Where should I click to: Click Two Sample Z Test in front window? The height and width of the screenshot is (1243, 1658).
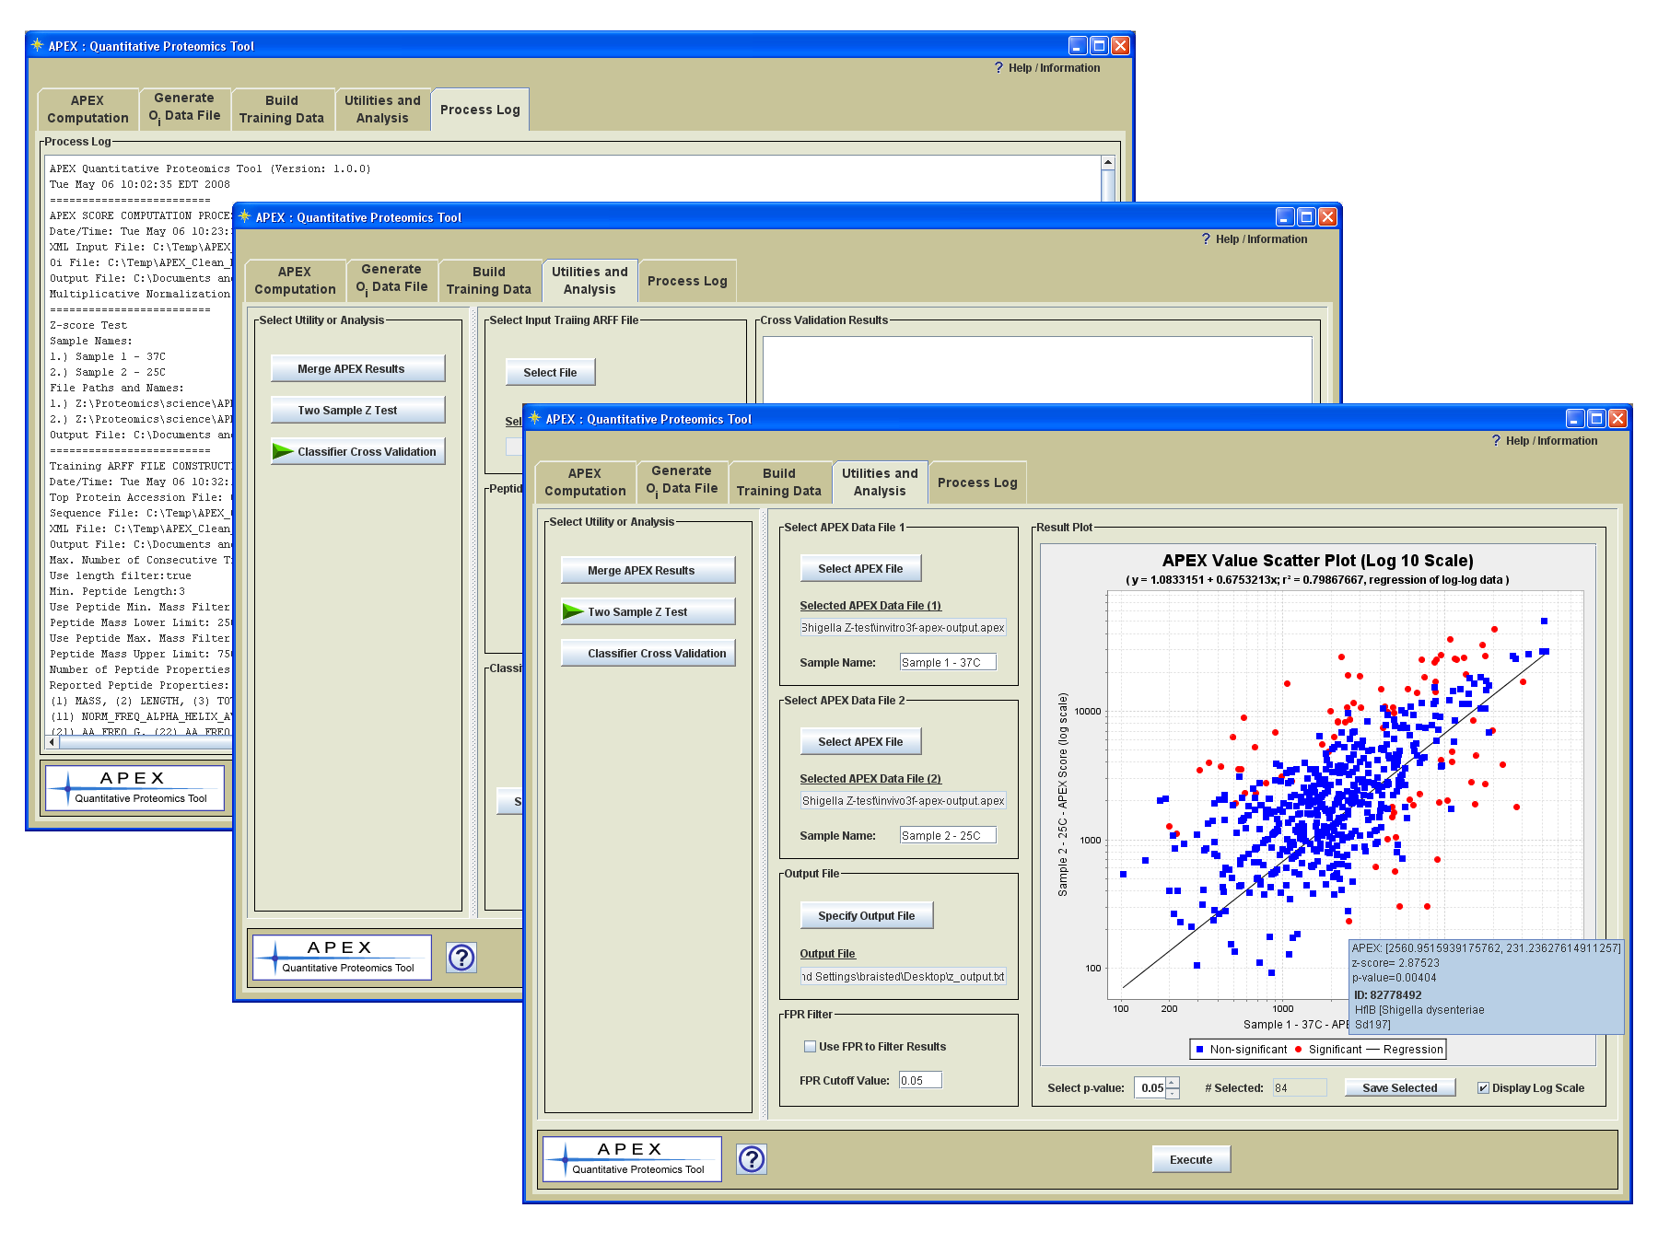pyautogui.click(x=648, y=612)
